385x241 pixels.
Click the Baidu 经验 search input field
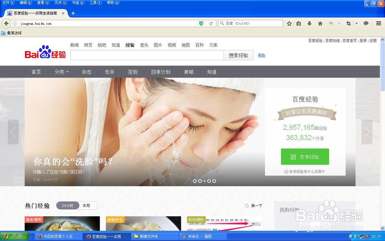(x=147, y=55)
